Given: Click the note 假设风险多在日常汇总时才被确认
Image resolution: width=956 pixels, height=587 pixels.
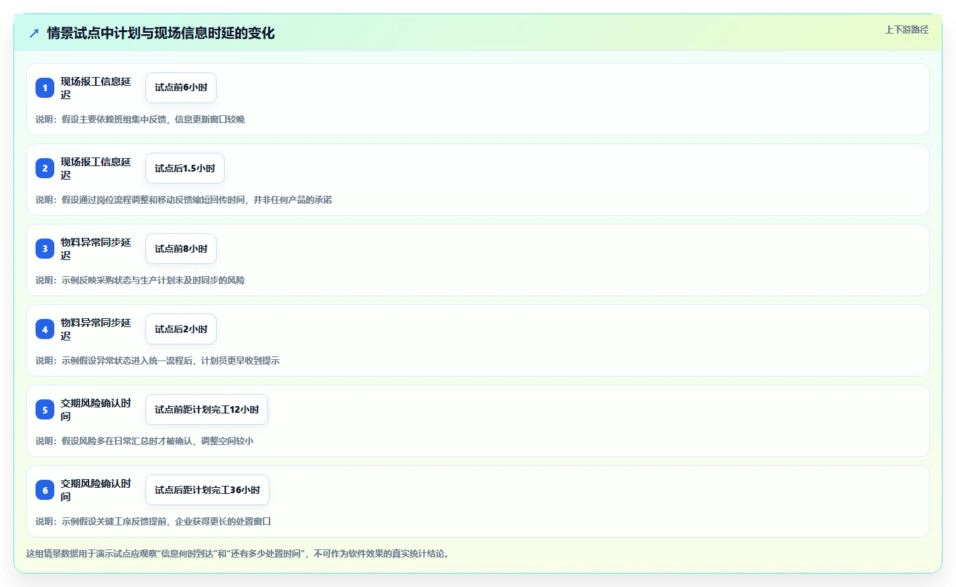Looking at the screenshot, I should click(144, 441).
